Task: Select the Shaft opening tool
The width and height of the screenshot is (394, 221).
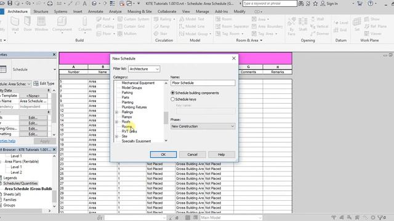Action: tap(303, 25)
